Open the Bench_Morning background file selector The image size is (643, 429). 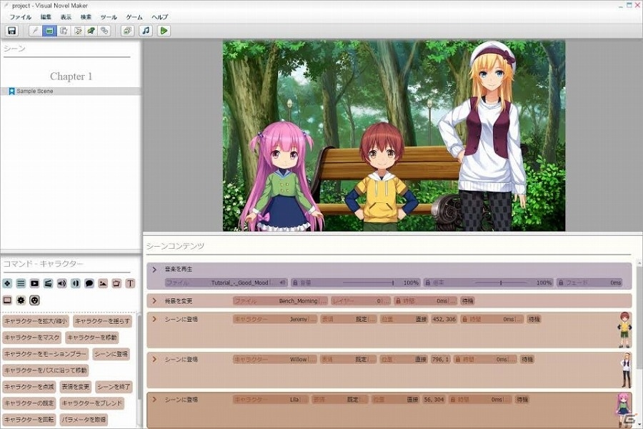(281, 301)
